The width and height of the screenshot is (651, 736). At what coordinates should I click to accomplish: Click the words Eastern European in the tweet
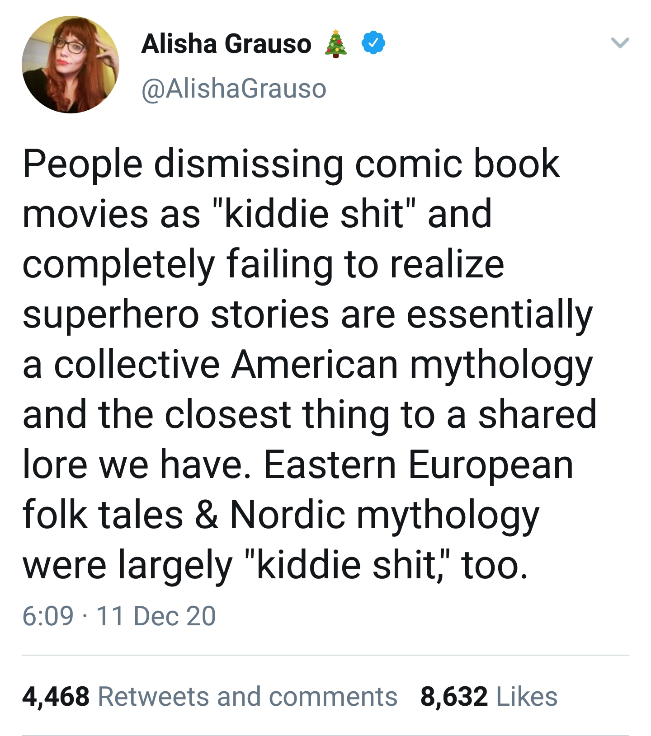click(x=419, y=465)
